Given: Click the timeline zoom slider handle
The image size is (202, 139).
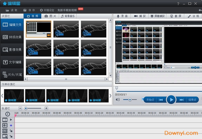Looking at the screenshot, I should click(26, 108).
